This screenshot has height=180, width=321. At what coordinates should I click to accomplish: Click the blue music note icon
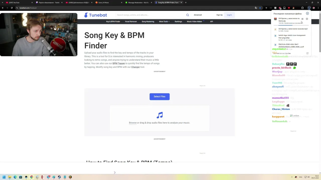(159, 115)
